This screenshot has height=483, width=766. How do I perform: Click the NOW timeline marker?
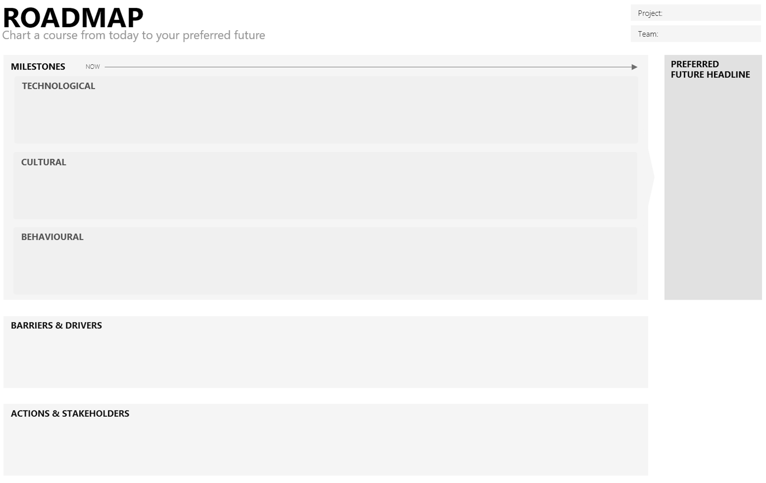(x=92, y=67)
